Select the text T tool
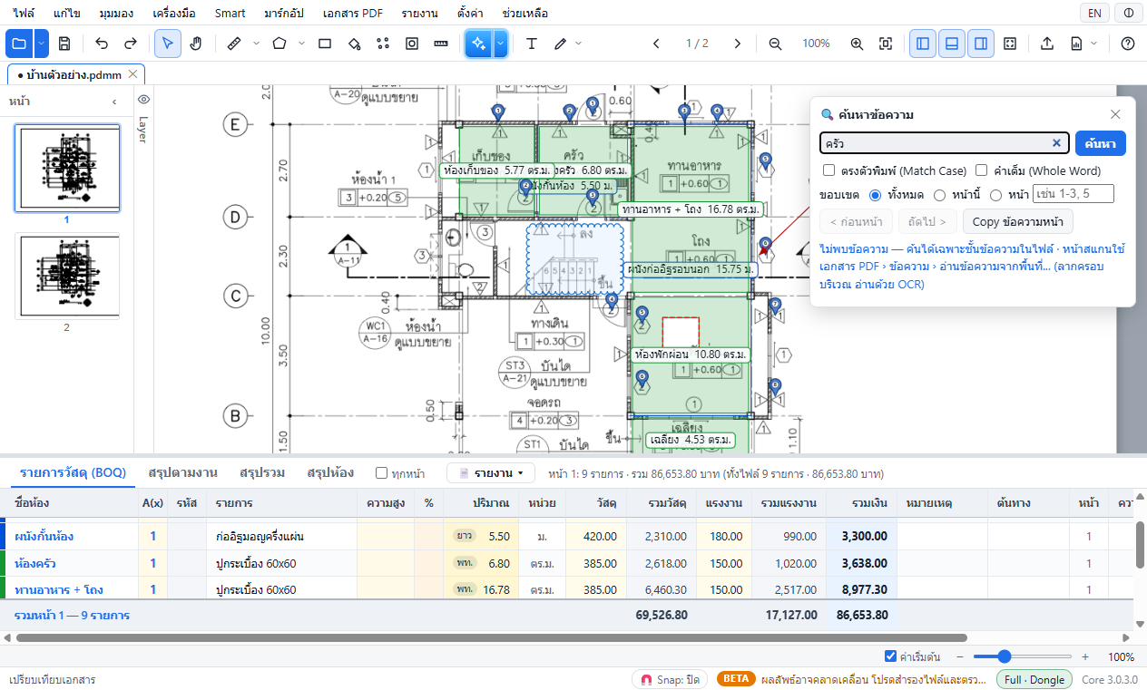Screen dimensions: 1147x690 [x=532, y=44]
